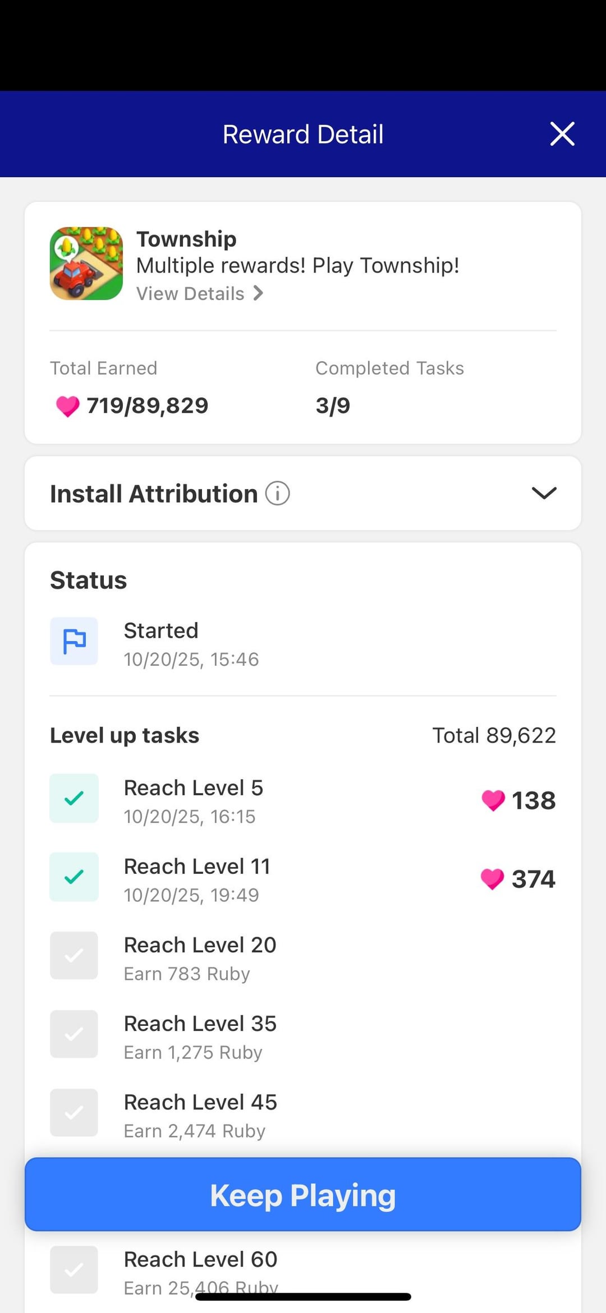
Task: Tap the Township app icon
Action: 86,263
